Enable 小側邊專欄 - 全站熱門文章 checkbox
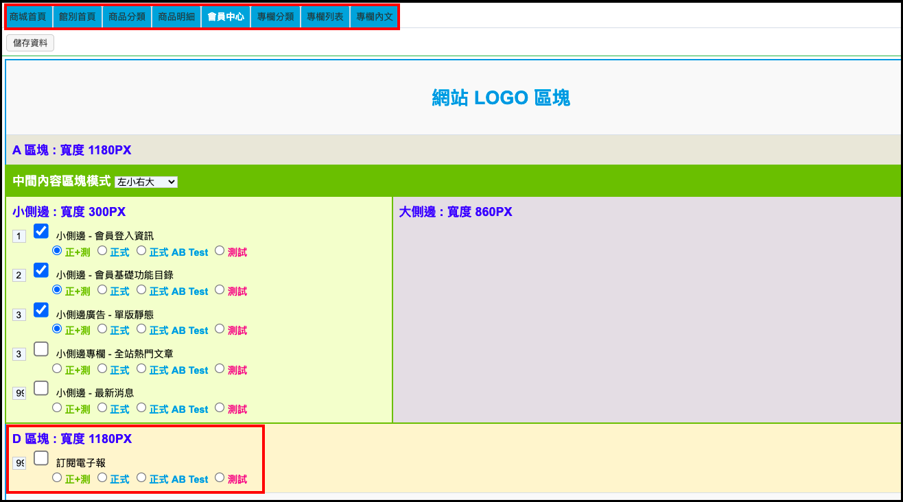 pos(41,349)
